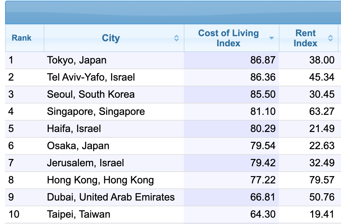The height and width of the screenshot is (224, 341).
Task: Click Taipei, Taiwan city name
Action: click(x=79, y=214)
